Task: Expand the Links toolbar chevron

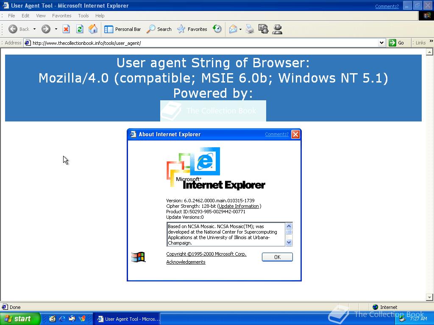Action: point(431,41)
